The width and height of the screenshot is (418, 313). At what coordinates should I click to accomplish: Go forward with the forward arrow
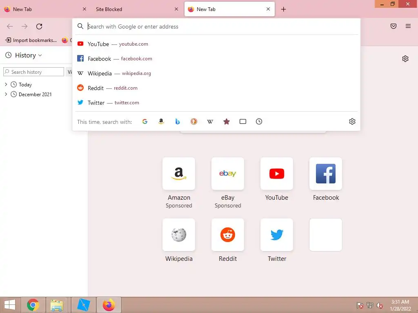[24, 26]
